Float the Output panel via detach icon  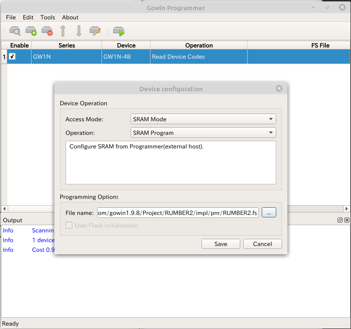(340, 220)
